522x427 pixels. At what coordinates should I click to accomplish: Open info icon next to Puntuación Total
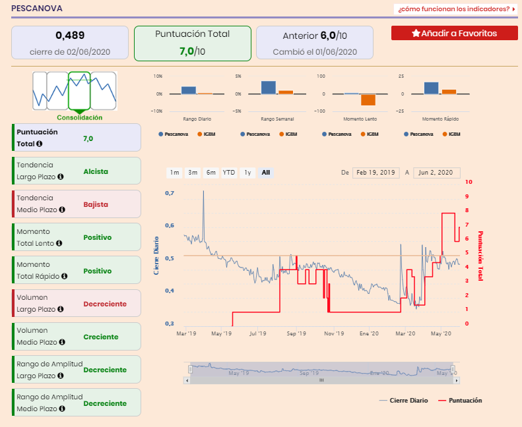tap(40, 144)
